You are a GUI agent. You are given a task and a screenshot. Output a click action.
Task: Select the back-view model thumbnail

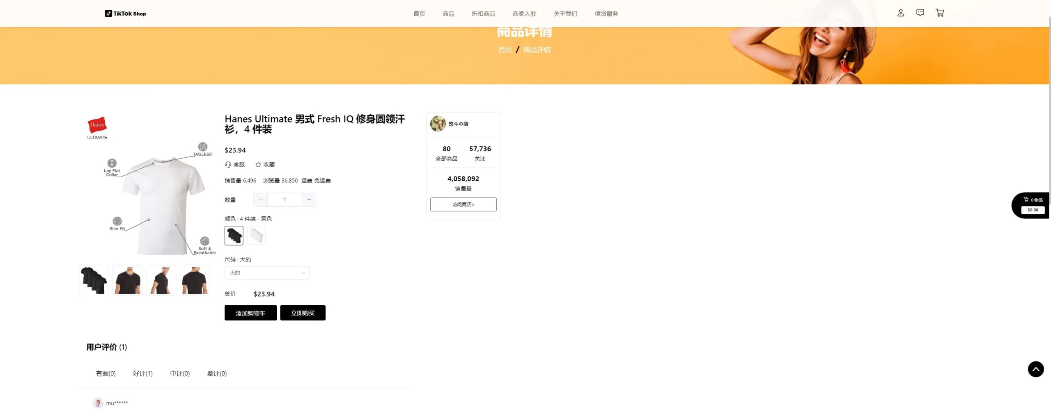[x=195, y=280]
